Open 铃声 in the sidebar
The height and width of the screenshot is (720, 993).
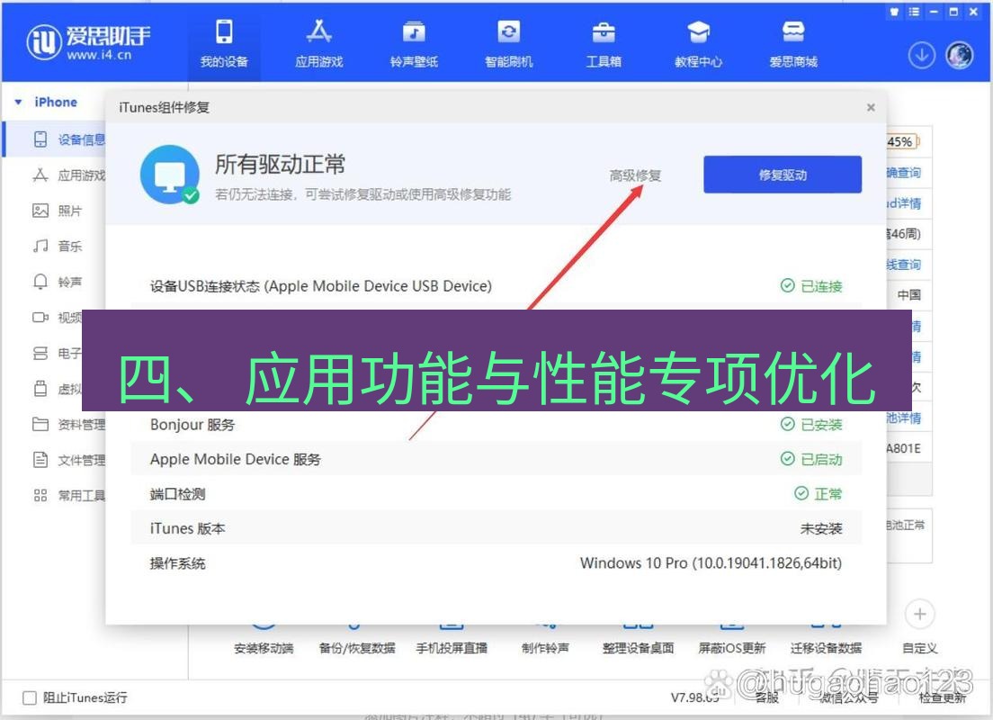(x=56, y=282)
